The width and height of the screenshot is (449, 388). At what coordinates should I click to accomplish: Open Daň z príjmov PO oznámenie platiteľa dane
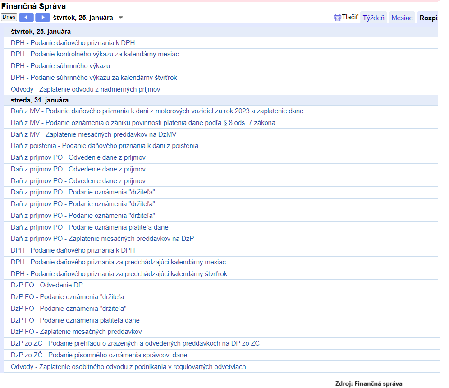click(90, 227)
